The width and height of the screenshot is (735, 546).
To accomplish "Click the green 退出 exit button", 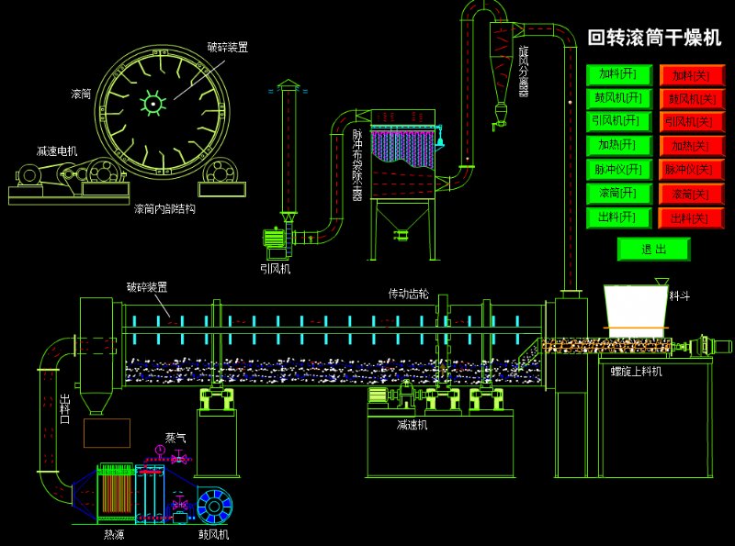I will click(653, 249).
